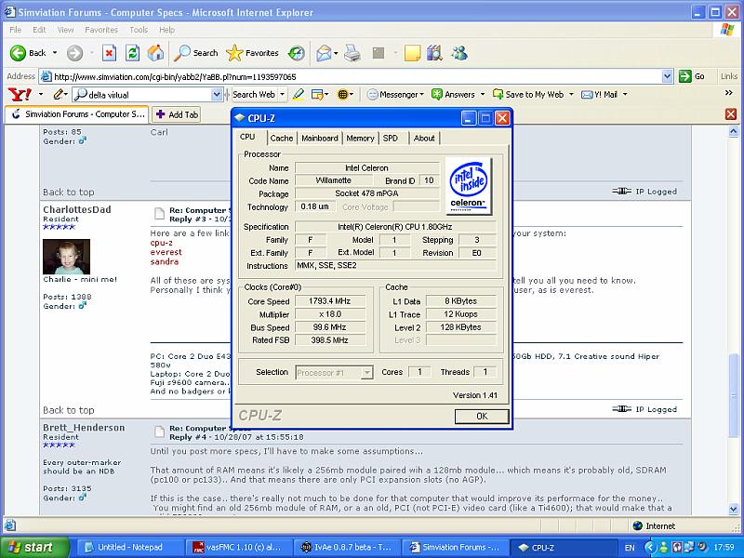Screen dimensions: 744x558
Task: Open the Messenger toolbar dropdown
Action: 397,94
